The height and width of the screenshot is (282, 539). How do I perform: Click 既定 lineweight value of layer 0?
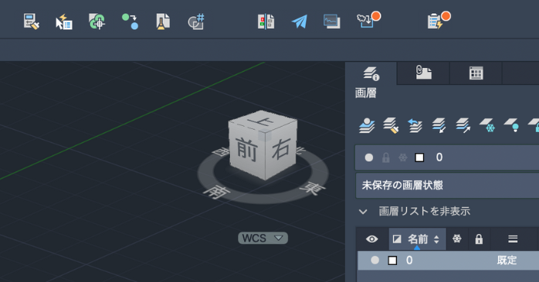pos(507,260)
